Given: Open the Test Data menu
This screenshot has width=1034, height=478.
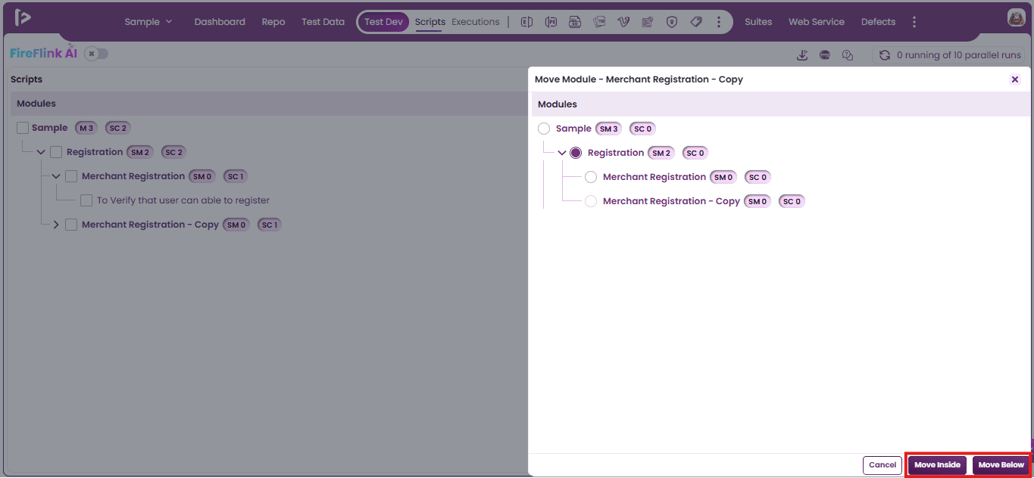Looking at the screenshot, I should (x=323, y=22).
